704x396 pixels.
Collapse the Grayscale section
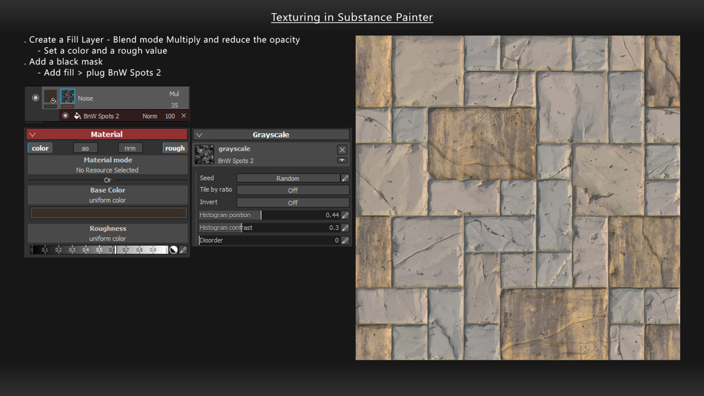[x=199, y=135]
